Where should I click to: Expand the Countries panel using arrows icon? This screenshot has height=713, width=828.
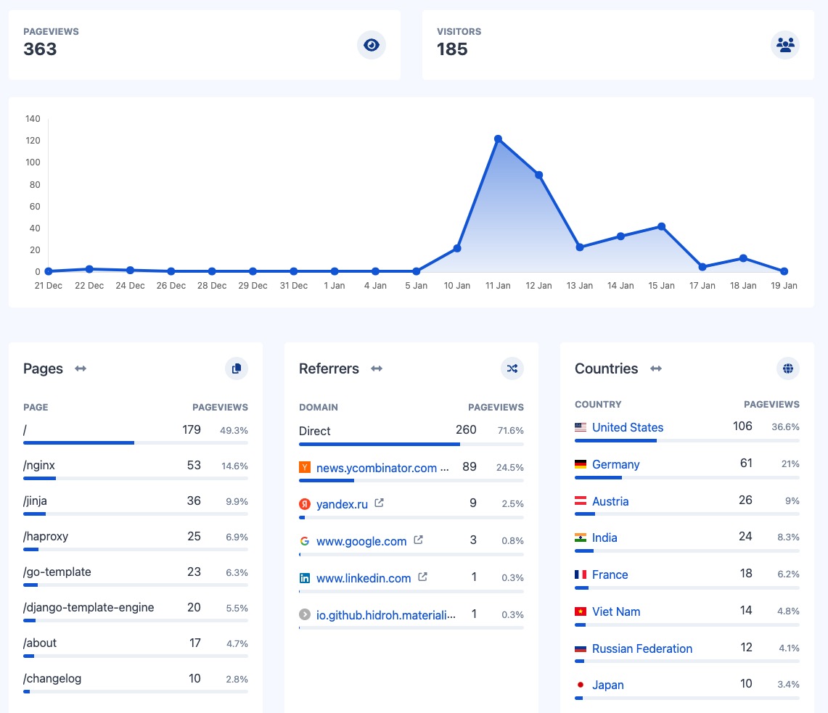tap(656, 368)
